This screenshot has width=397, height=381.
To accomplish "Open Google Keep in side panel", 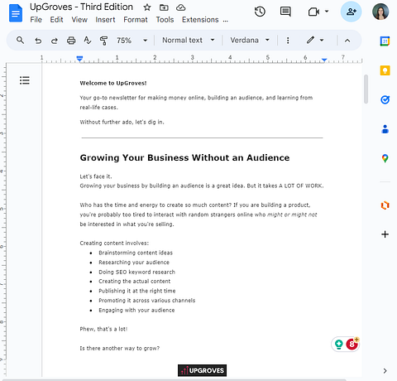I will tap(385, 70).
